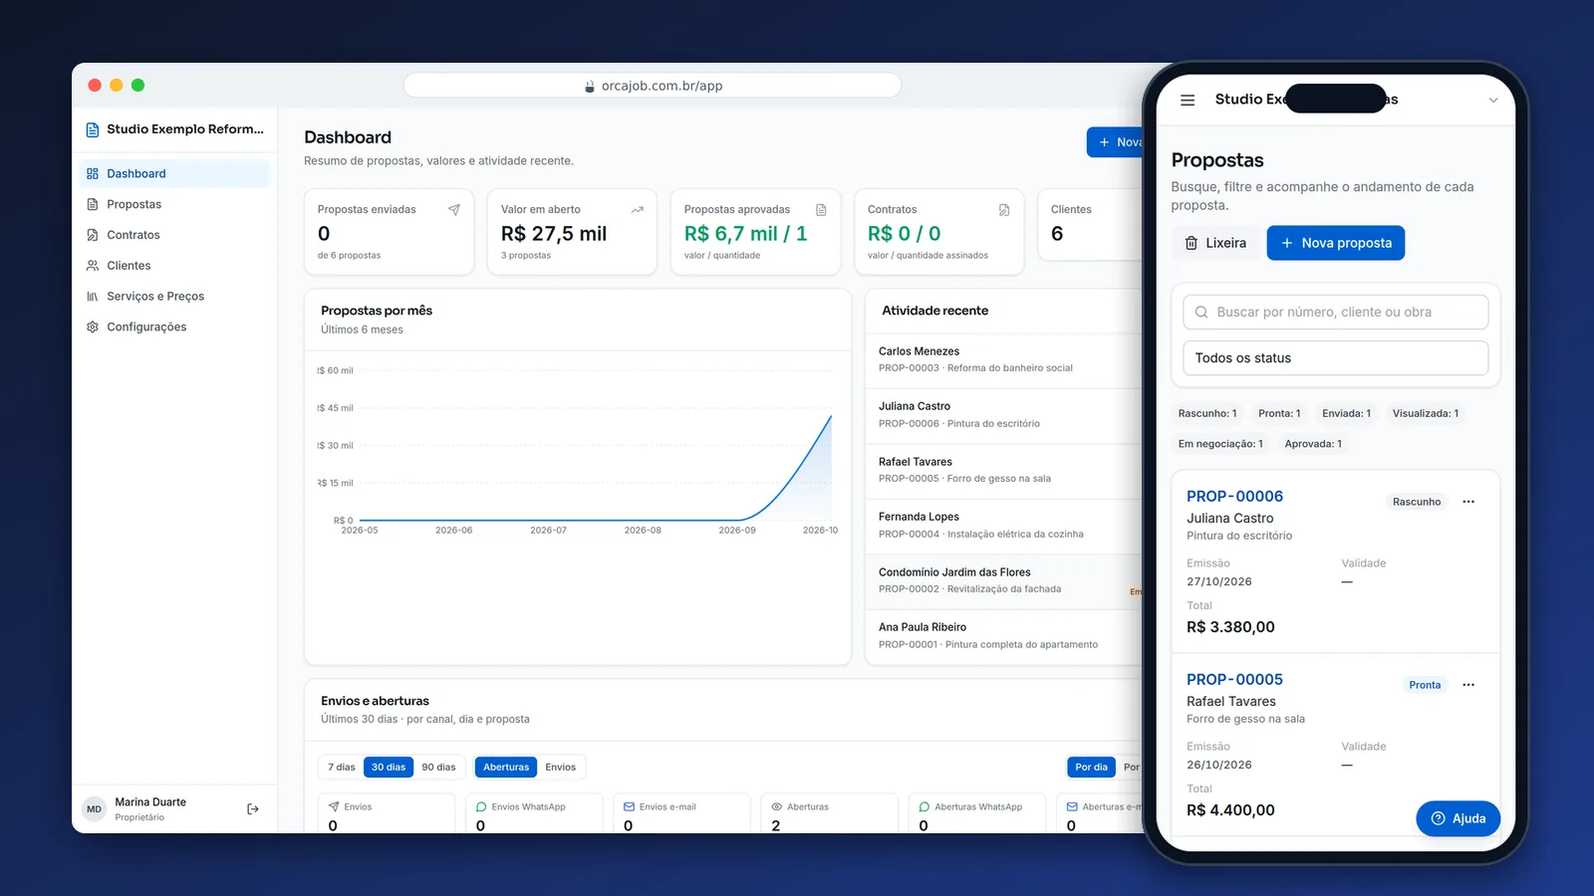Filter by Pronta: 1 chip

(x=1279, y=413)
